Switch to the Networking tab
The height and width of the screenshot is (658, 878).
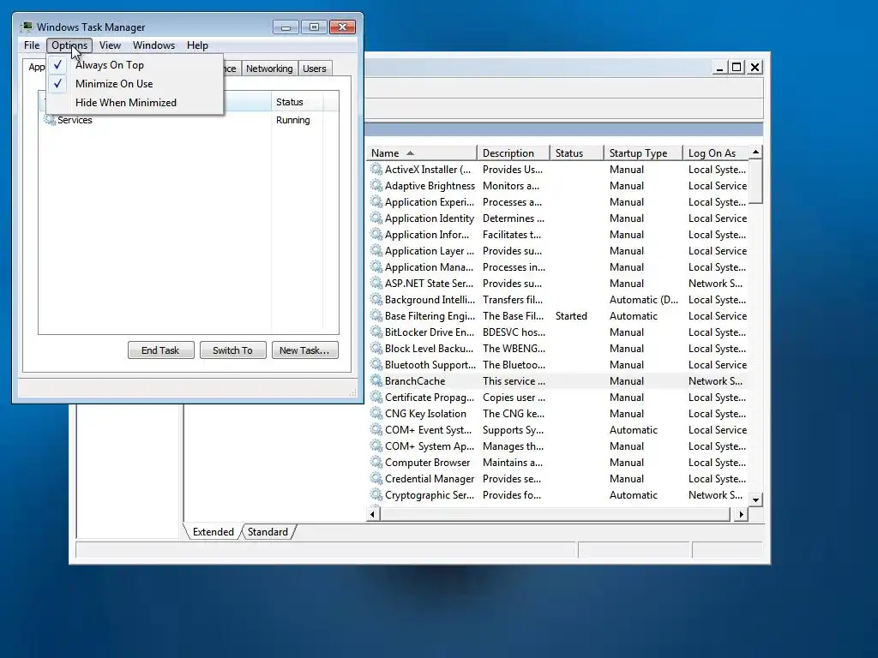pos(269,69)
